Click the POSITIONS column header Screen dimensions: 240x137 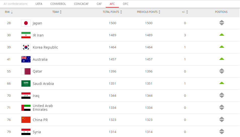pos(221,12)
